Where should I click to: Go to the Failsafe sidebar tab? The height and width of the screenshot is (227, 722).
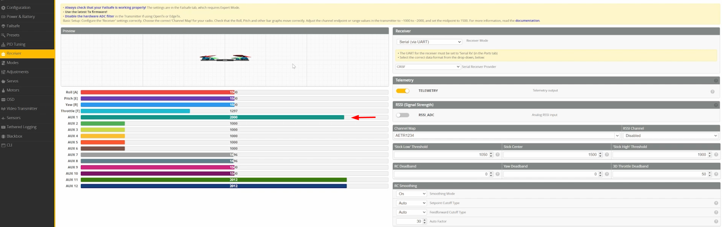pyautogui.click(x=13, y=26)
